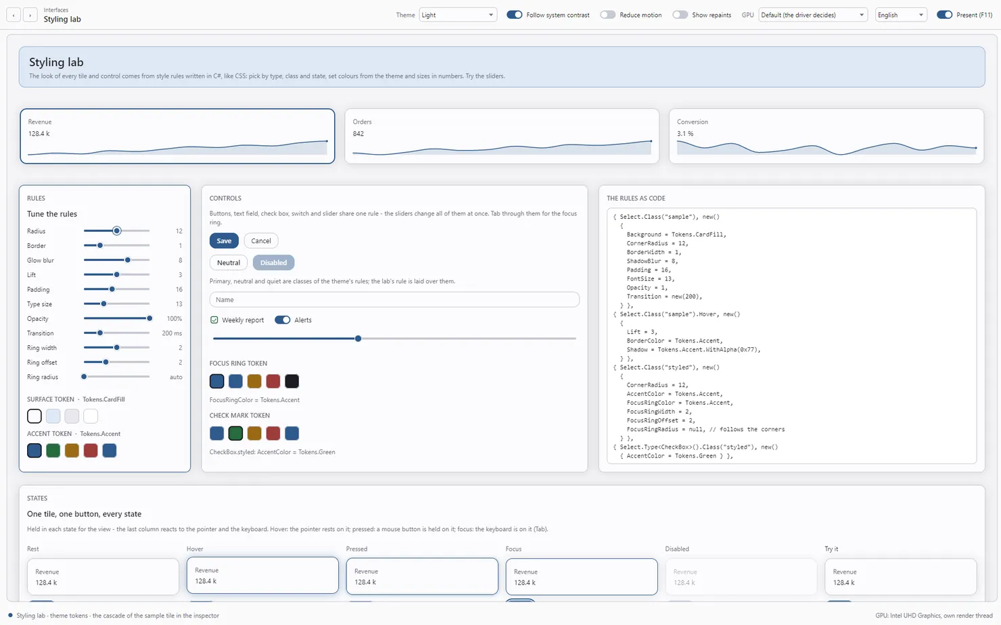Select the amber Check mark token swatch
The height and width of the screenshot is (625, 1001).
click(x=254, y=434)
